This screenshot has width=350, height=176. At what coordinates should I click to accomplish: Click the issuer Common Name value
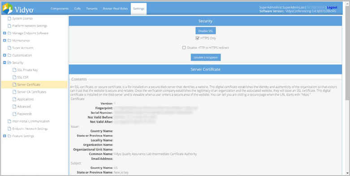(156, 154)
